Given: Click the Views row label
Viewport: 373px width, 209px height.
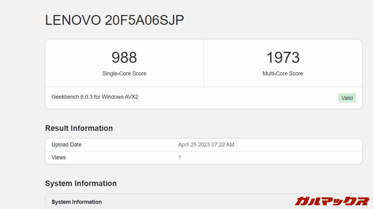Looking at the screenshot, I should tap(59, 157).
